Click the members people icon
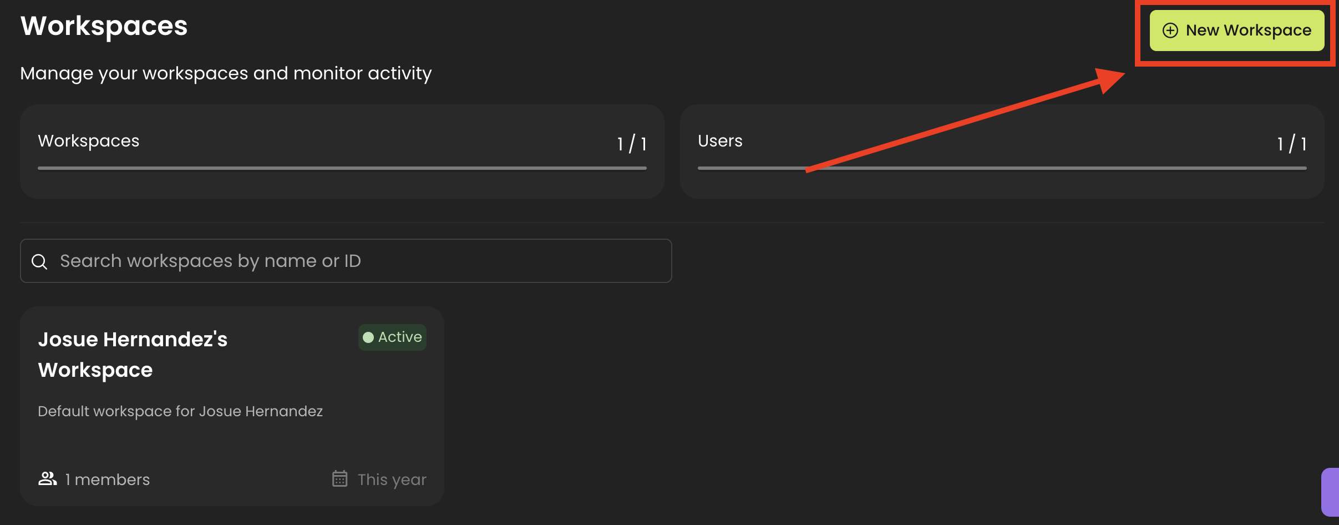This screenshot has width=1339, height=525. [x=48, y=479]
